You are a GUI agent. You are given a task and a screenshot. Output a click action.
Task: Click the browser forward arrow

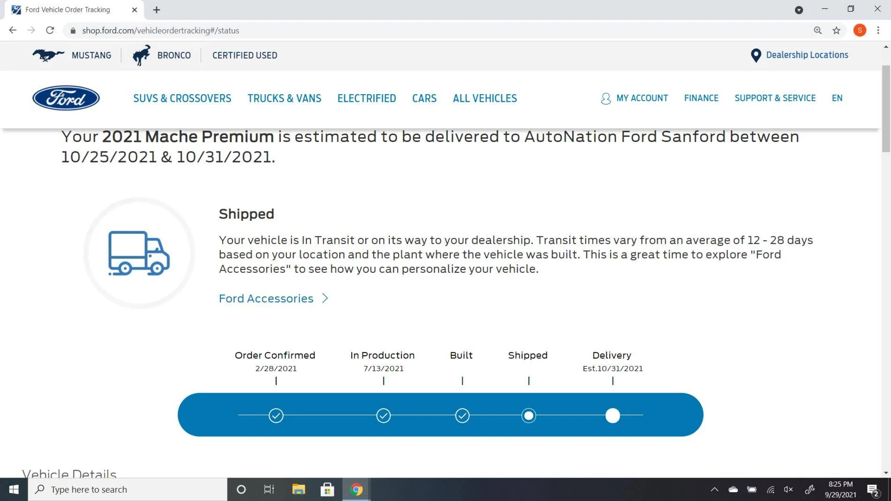coord(31,30)
